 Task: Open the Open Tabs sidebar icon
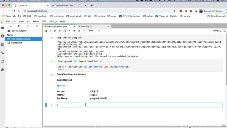coord(2,61)
